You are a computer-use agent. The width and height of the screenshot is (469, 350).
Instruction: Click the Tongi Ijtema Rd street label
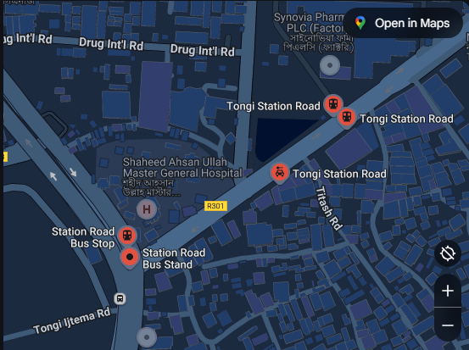point(72,321)
